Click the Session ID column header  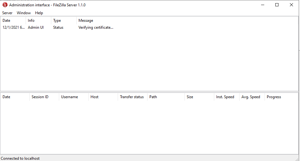(44, 97)
